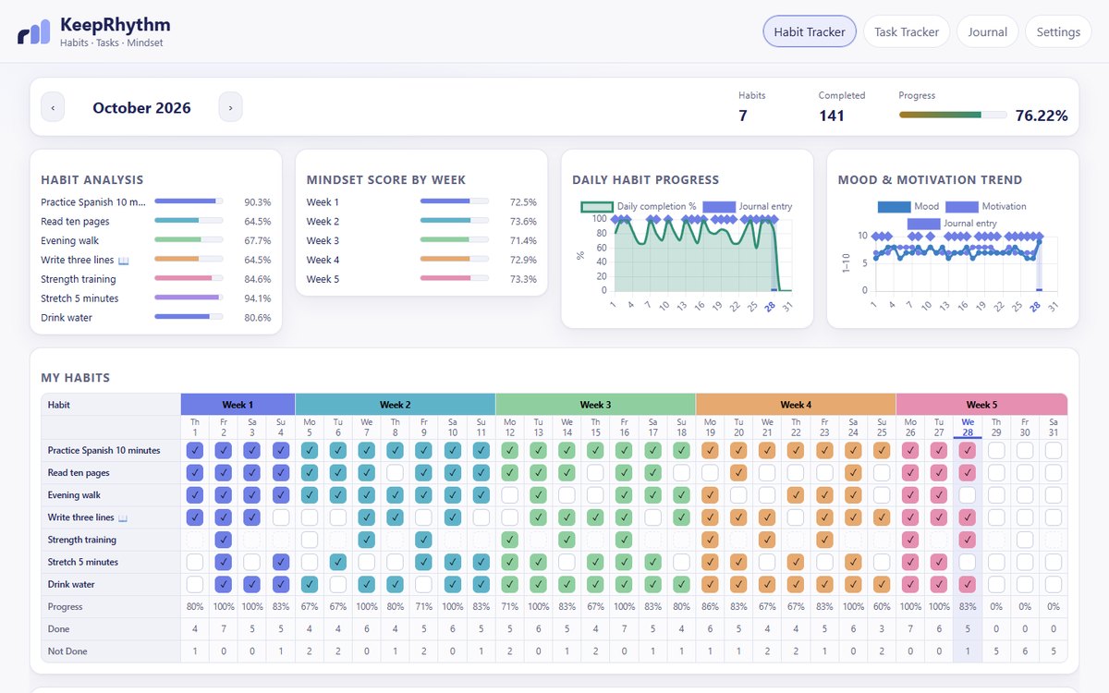Check Strength training for Monday 5
The width and height of the screenshot is (1109, 693).
310,540
